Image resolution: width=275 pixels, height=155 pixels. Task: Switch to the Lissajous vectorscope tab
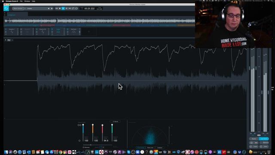(x=160, y=148)
